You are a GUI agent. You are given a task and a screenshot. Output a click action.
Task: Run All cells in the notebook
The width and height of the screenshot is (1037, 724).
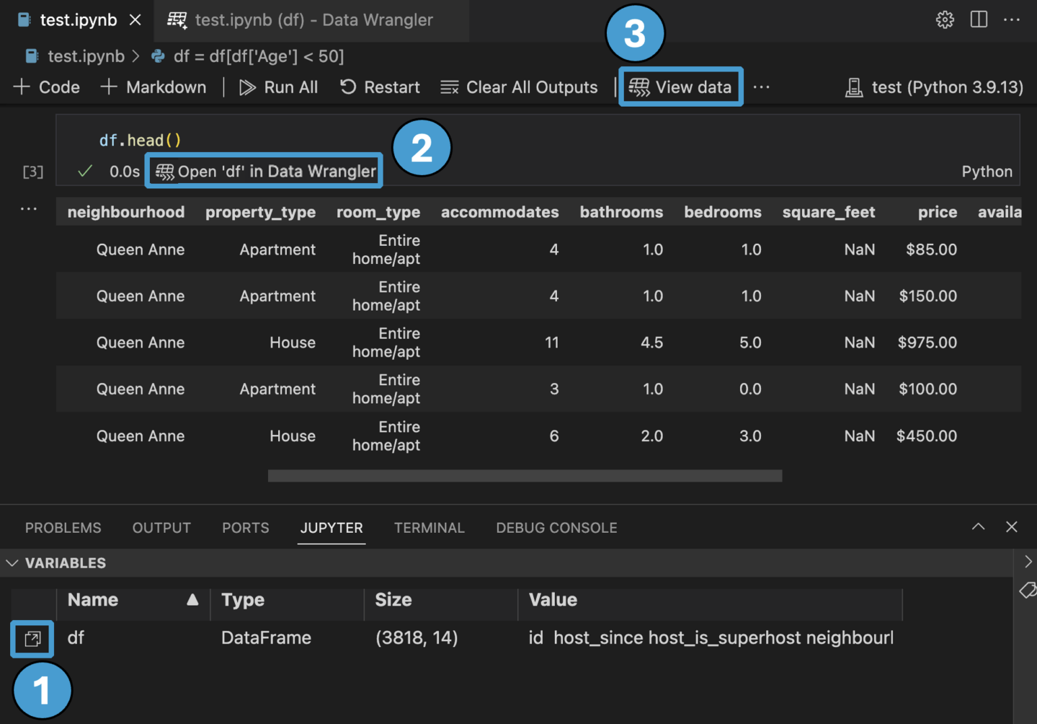pos(279,86)
